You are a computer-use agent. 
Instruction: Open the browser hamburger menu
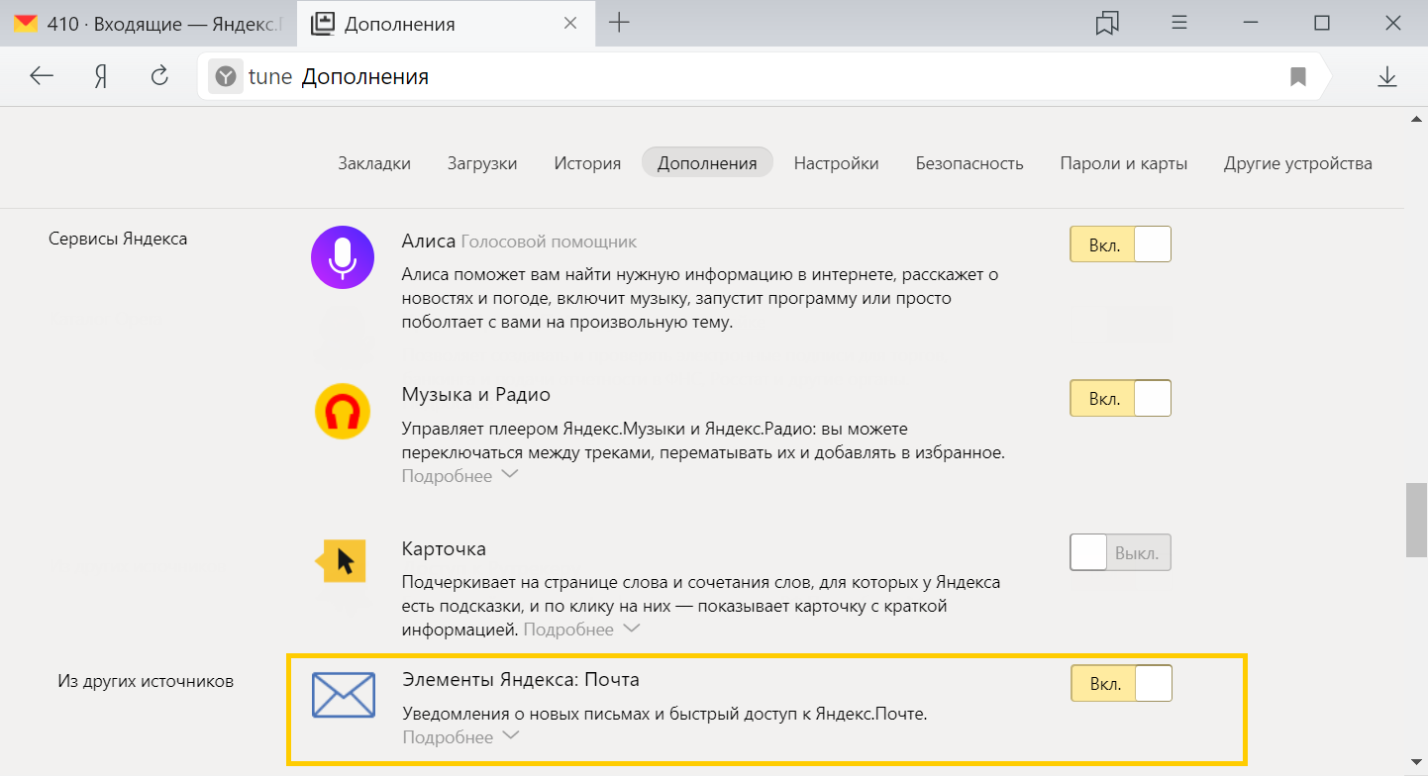(1179, 23)
